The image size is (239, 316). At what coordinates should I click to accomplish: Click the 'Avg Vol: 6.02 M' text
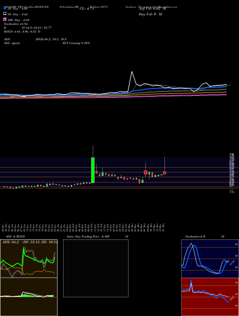152,9
